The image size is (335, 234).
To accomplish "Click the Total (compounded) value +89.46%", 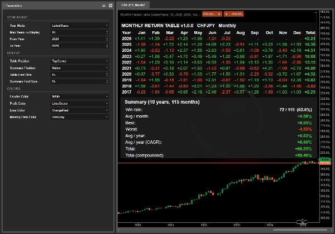I will pos(303,155).
